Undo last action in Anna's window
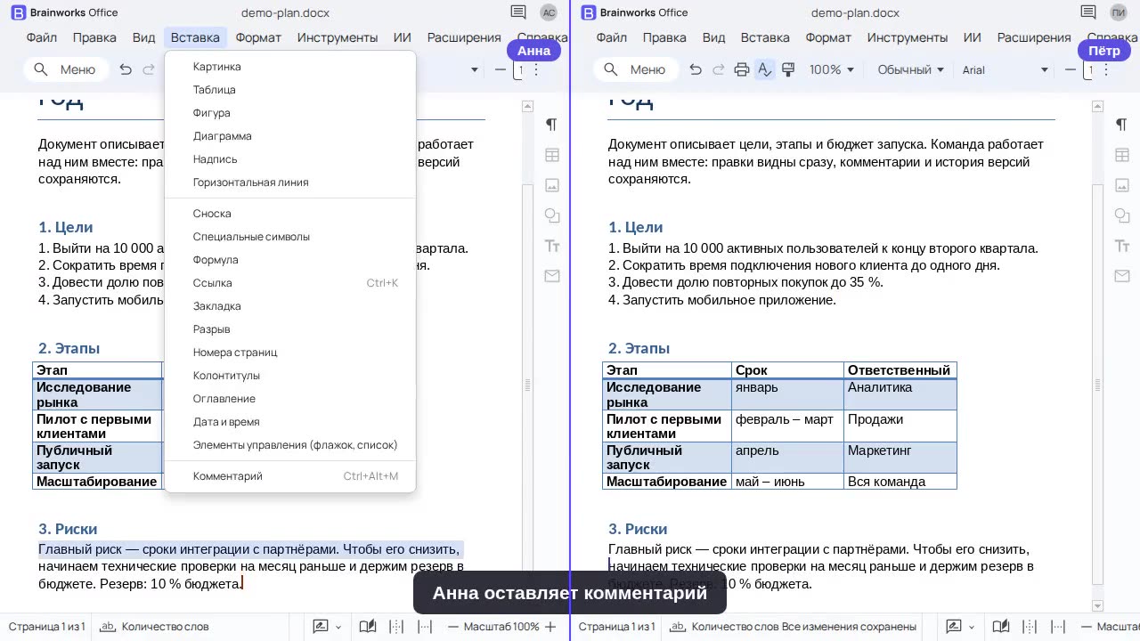The width and height of the screenshot is (1140, 641). pyautogui.click(x=126, y=69)
